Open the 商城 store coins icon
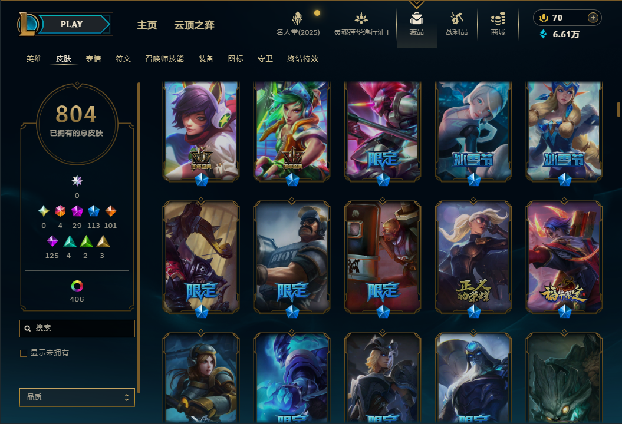 498,19
